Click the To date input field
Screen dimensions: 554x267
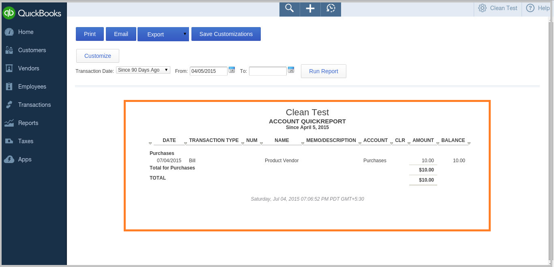tap(268, 71)
